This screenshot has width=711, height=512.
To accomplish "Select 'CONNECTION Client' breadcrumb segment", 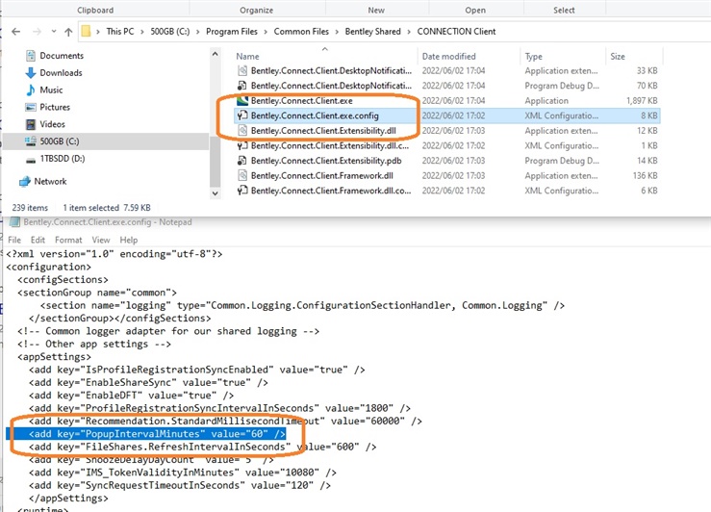I will click(456, 32).
